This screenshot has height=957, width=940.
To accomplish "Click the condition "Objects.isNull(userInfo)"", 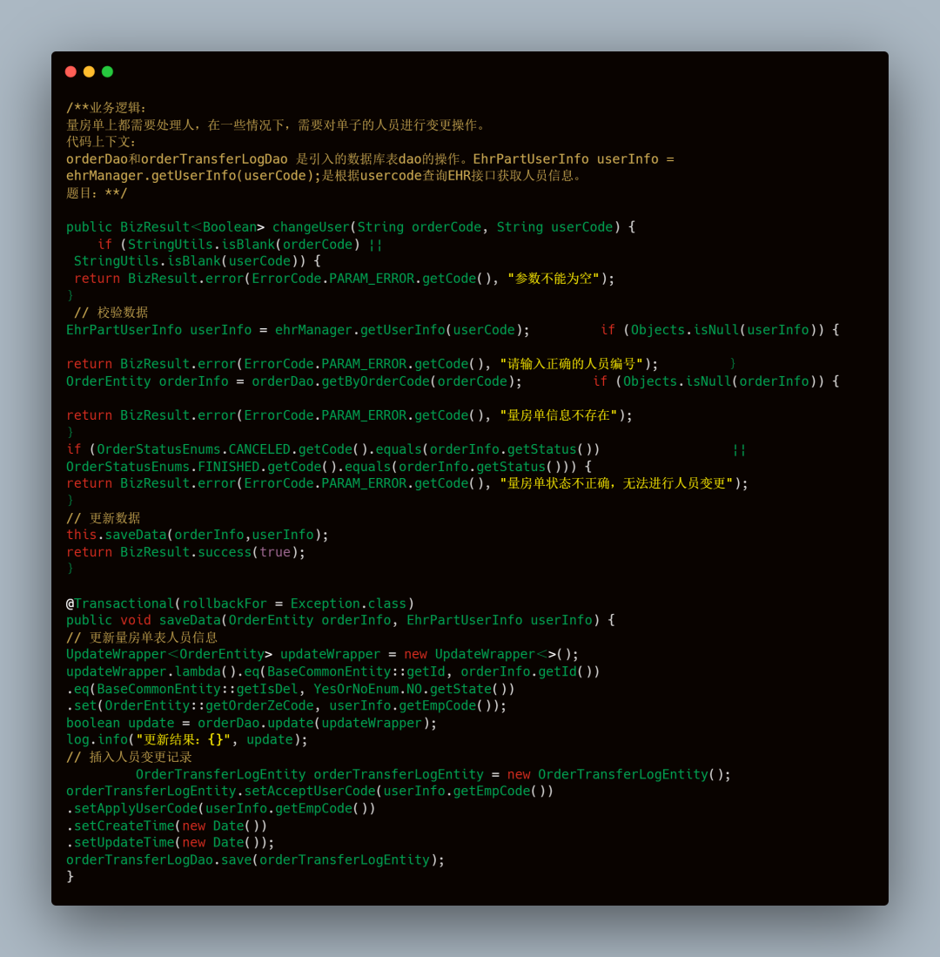I will coord(722,330).
